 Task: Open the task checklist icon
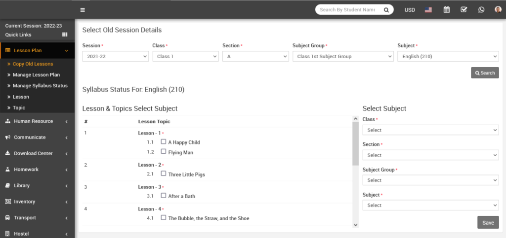pos(464,10)
